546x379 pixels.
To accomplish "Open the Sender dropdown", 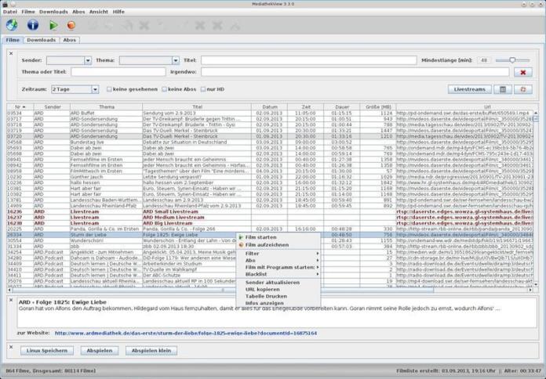I will click(69, 60).
